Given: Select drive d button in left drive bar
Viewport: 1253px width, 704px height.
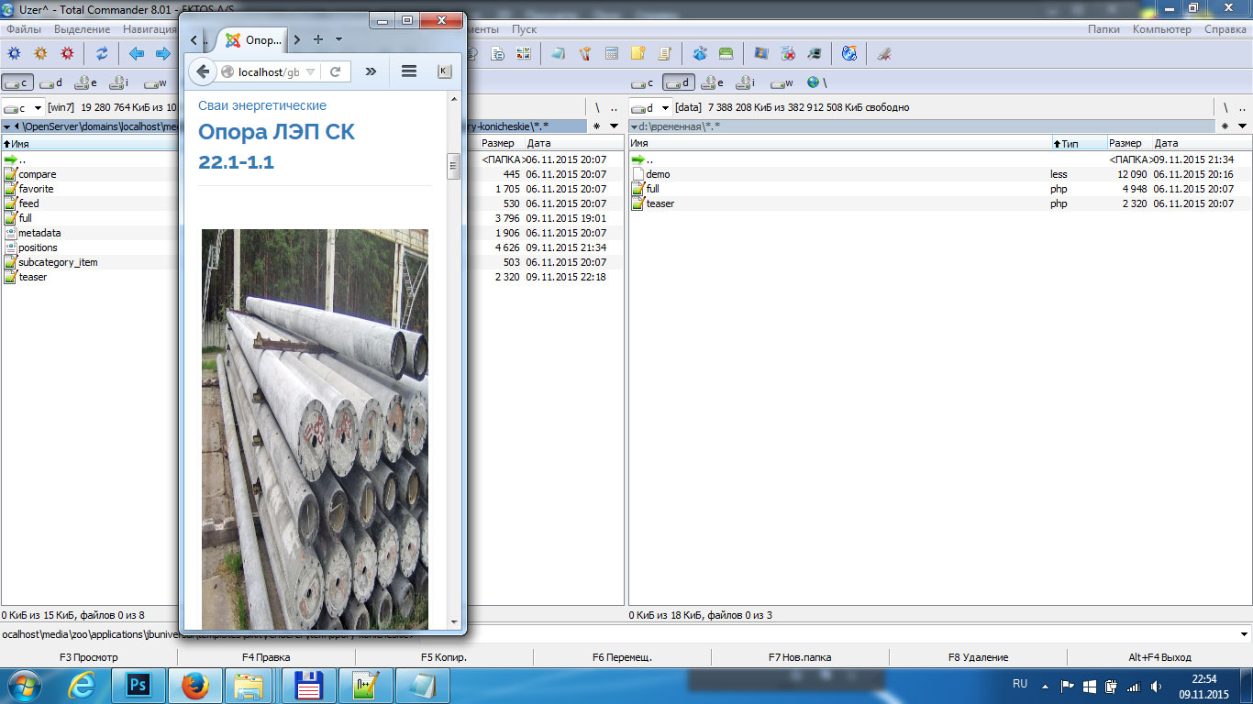Looking at the screenshot, I should click(x=51, y=82).
